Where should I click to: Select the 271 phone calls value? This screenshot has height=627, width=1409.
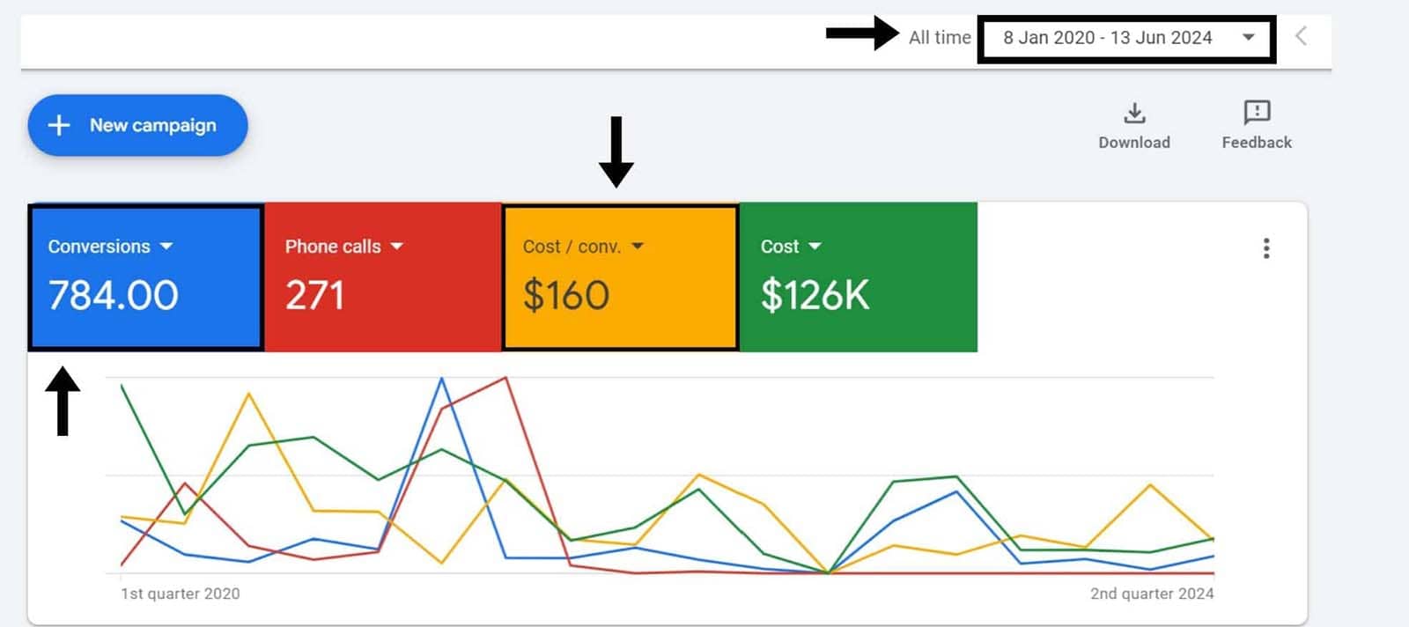(x=314, y=295)
